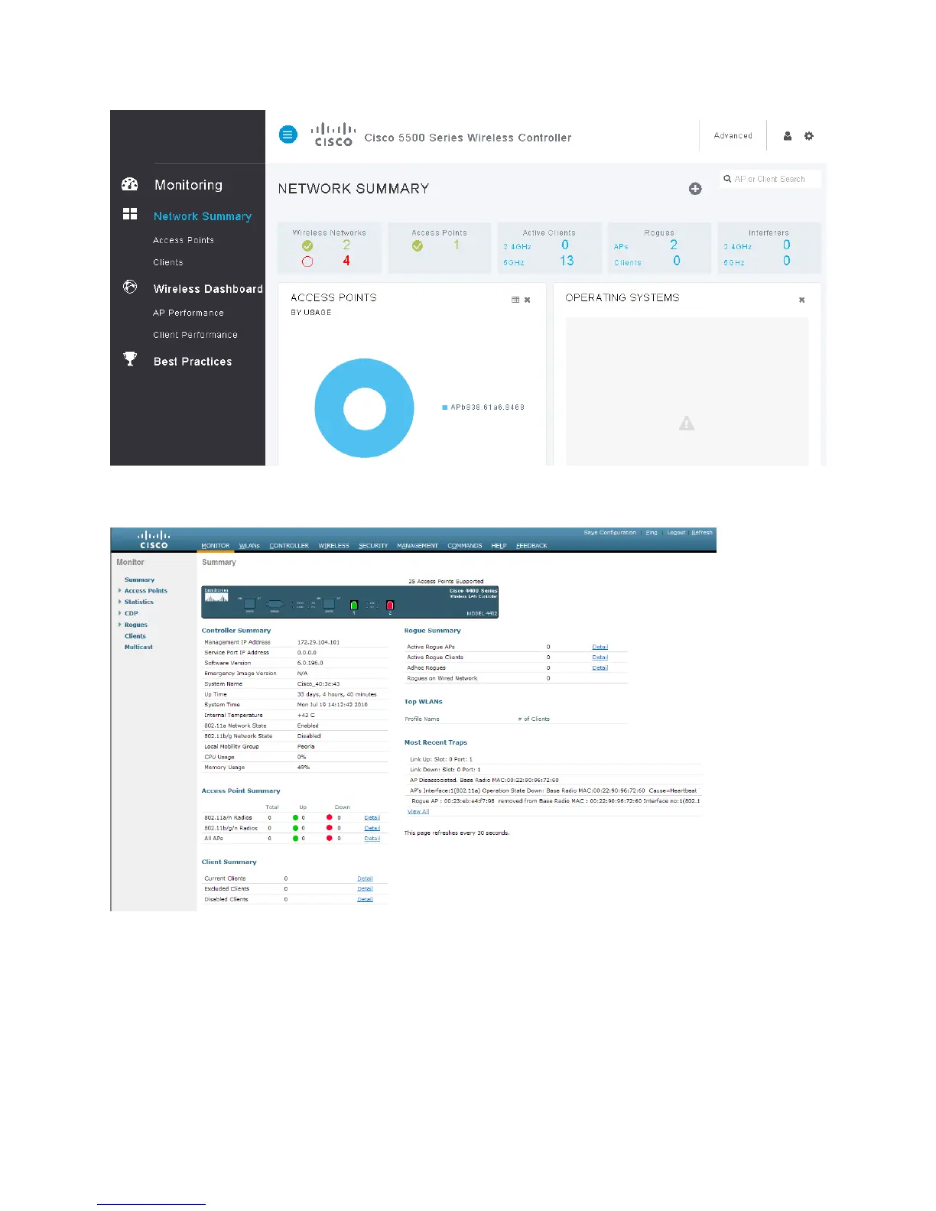The height and width of the screenshot is (1211, 936).
Task: Click the red circle in Wireless Networks
Action: [x=307, y=261]
